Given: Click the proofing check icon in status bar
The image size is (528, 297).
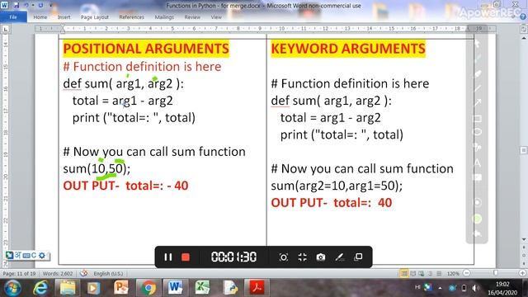Looking at the screenshot, I should pos(83,273).
